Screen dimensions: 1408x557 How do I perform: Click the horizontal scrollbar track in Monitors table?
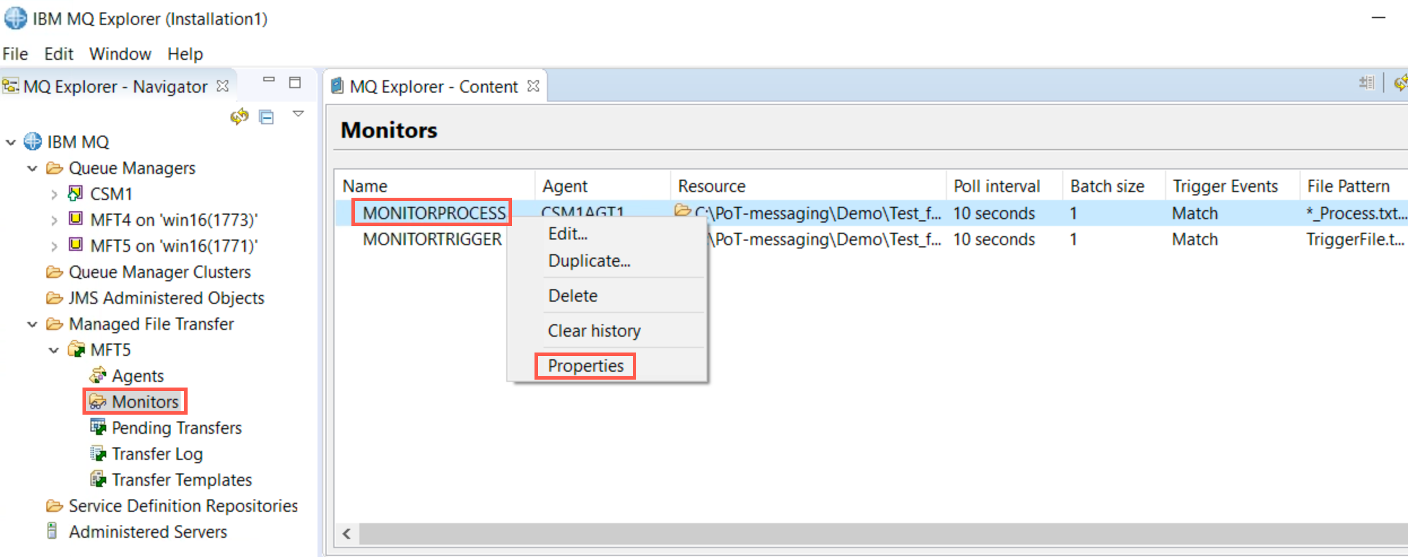[884, 533]
